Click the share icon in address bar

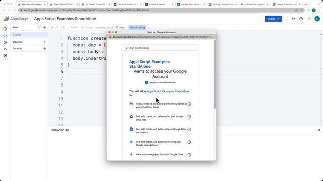click(296, 10)
